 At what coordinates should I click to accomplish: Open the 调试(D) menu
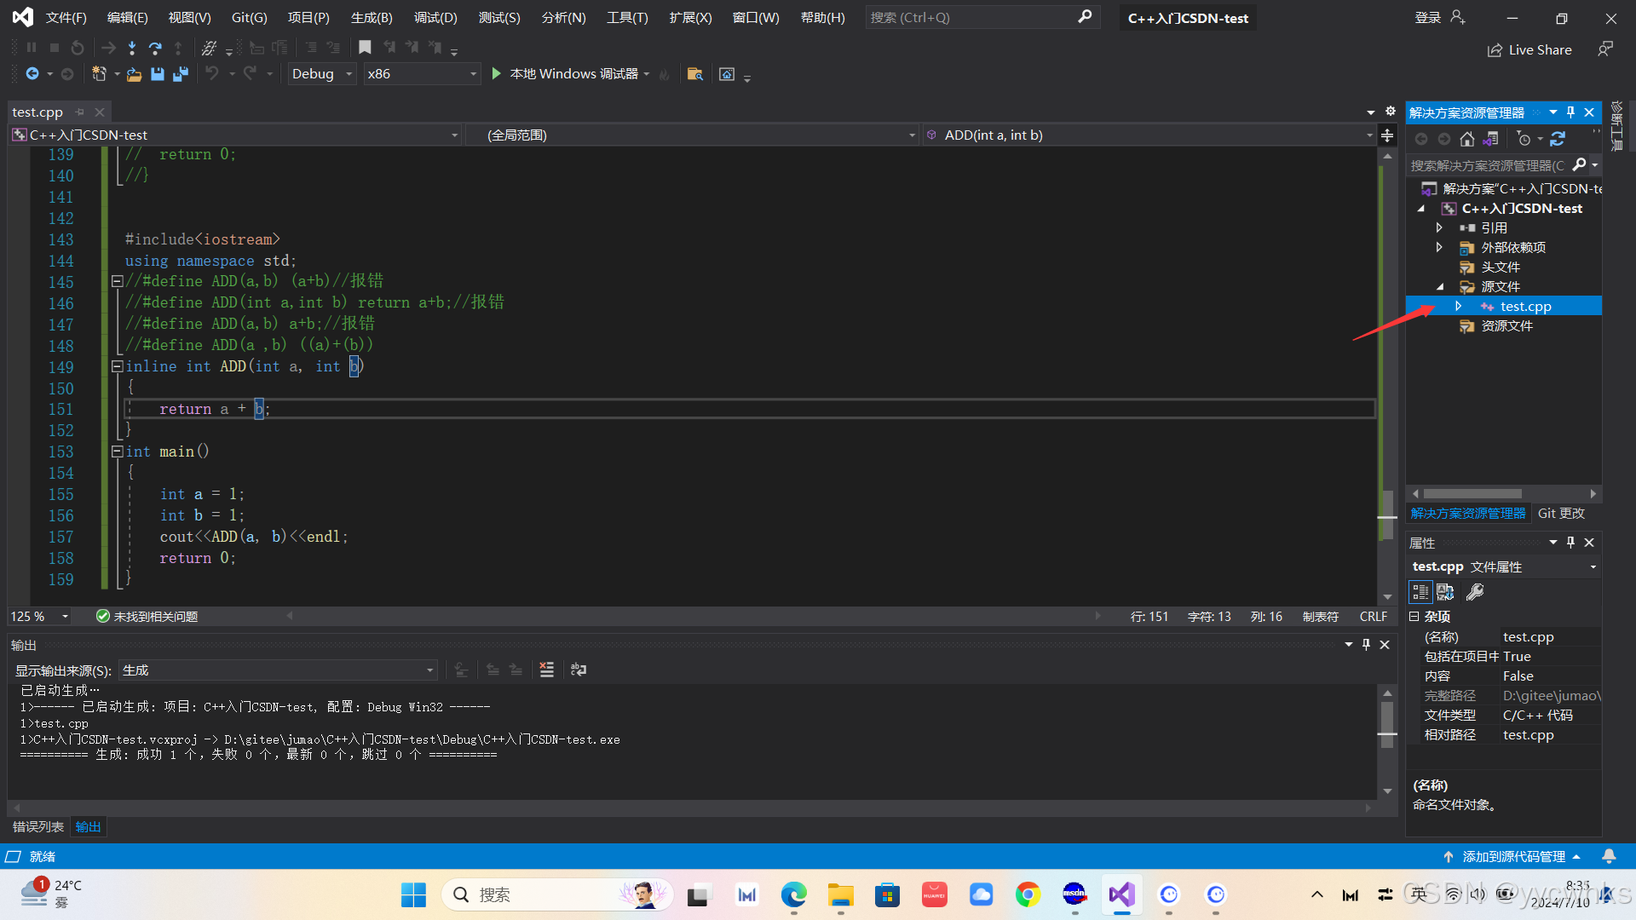pyautogui.click(x=435, y=17)
